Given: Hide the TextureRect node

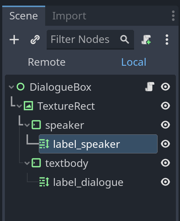Looking at the screenshot, I should [165, 106].
